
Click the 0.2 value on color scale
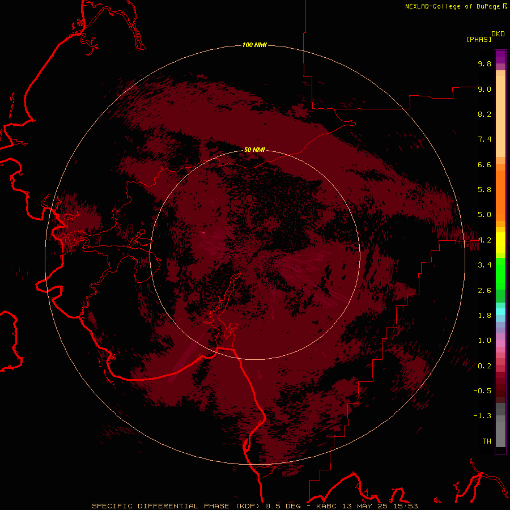[x=484, y=366]
